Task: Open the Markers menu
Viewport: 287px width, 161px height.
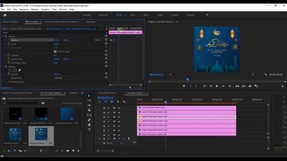Action: tap(35, 9)
